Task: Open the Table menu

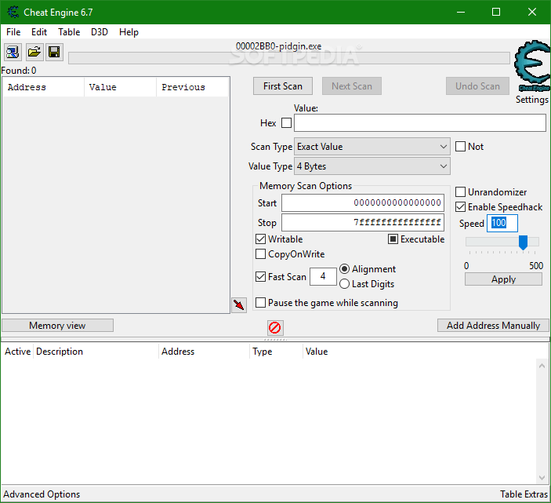Action: coord(69,32)
